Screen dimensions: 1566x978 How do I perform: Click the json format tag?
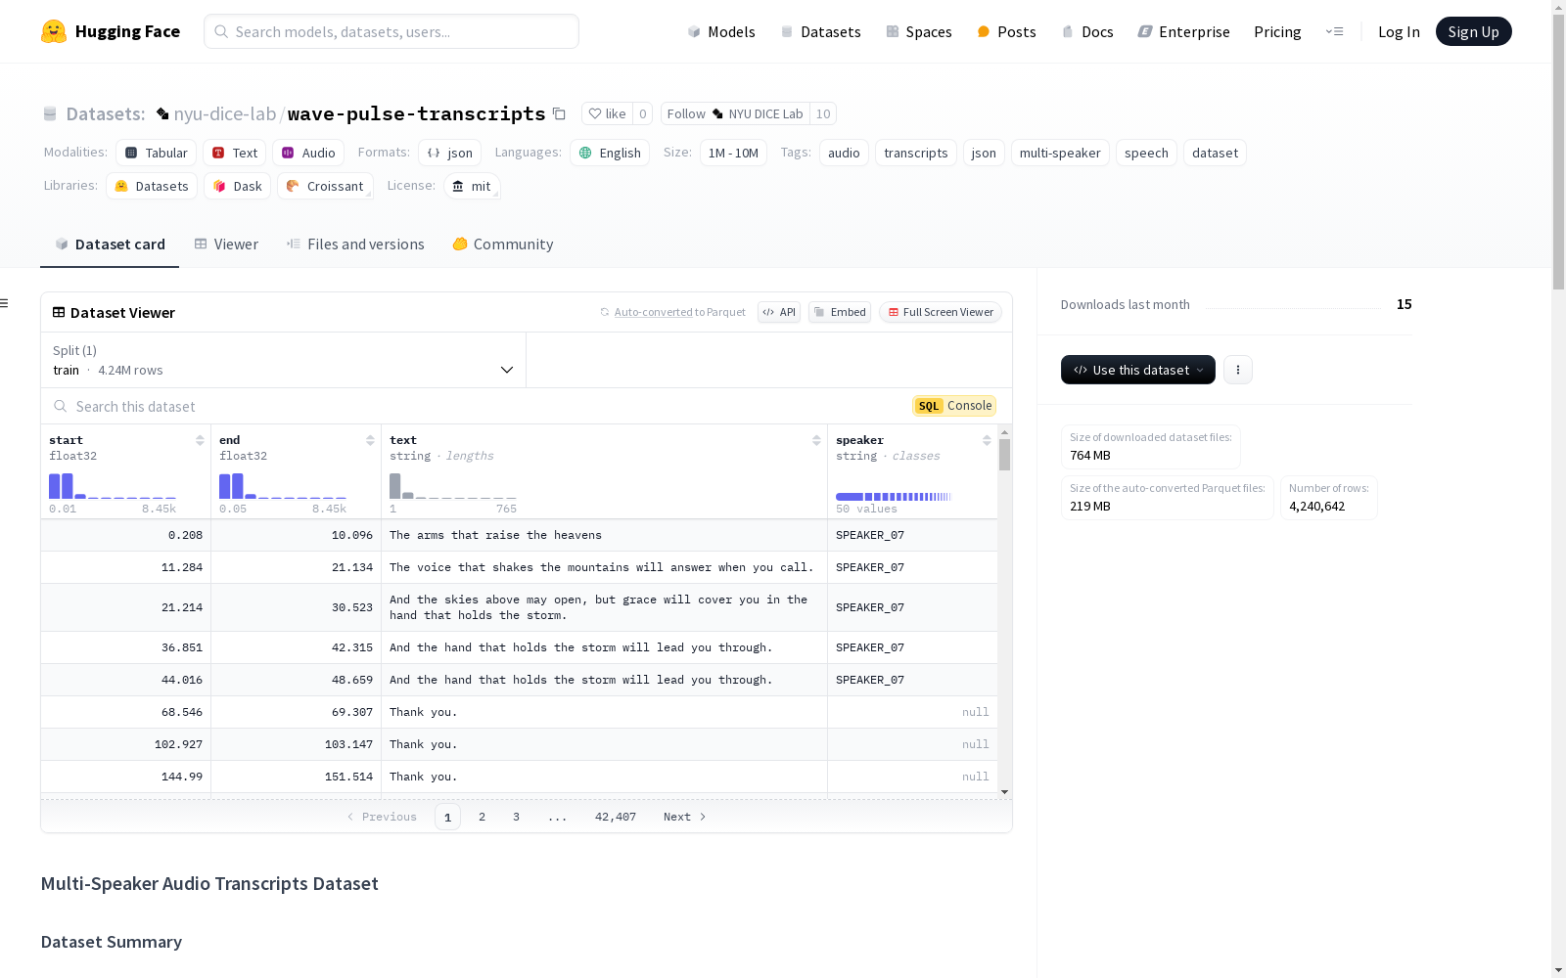450,153
